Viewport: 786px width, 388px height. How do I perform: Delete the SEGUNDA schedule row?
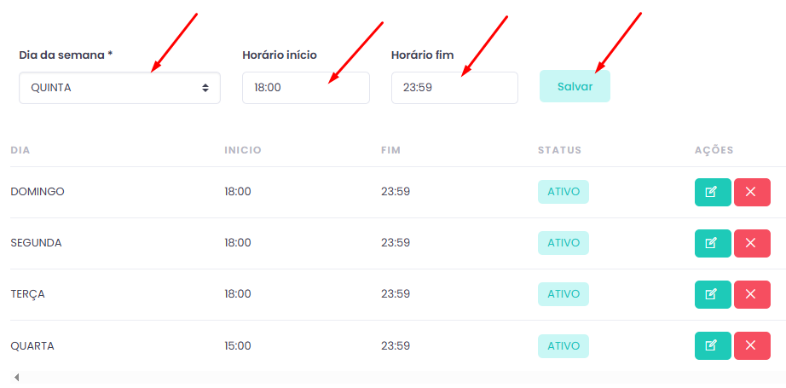751,243
